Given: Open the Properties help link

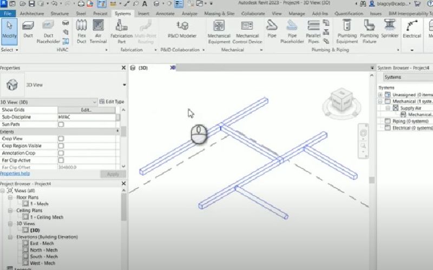Looking at the screenshot, I should (x=15, y=173).
